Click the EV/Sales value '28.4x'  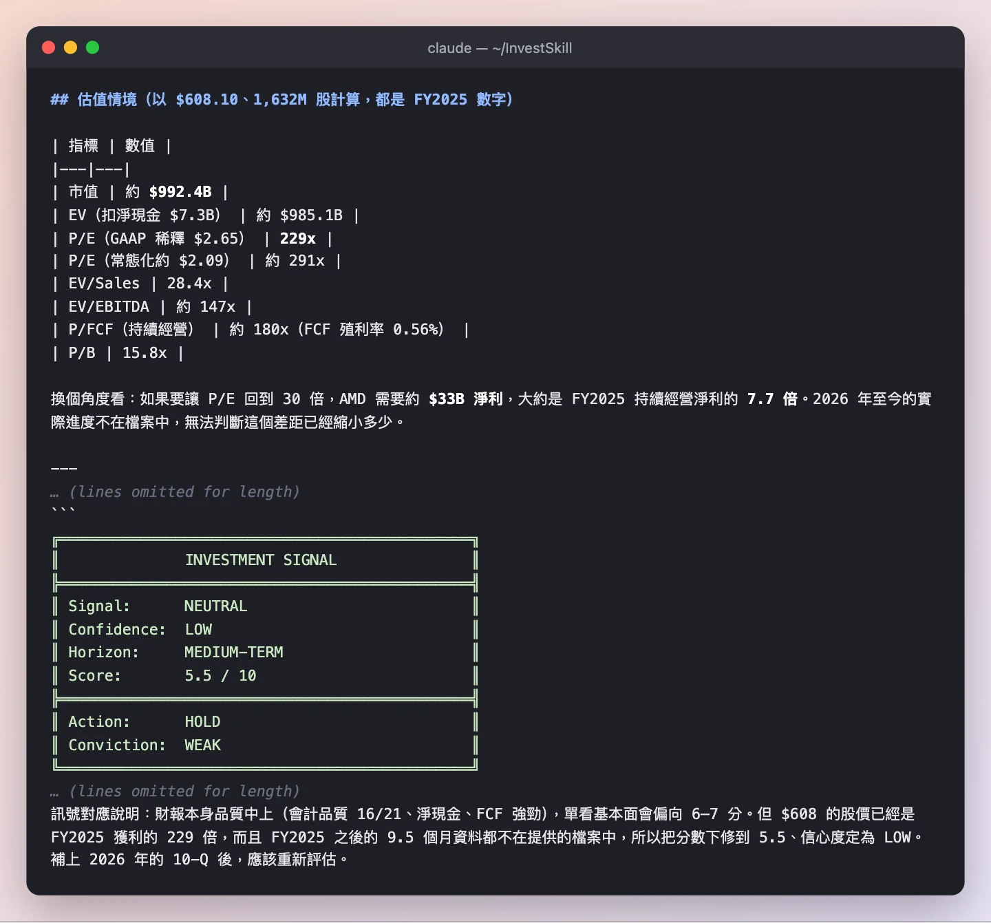(x=189, y=284)
